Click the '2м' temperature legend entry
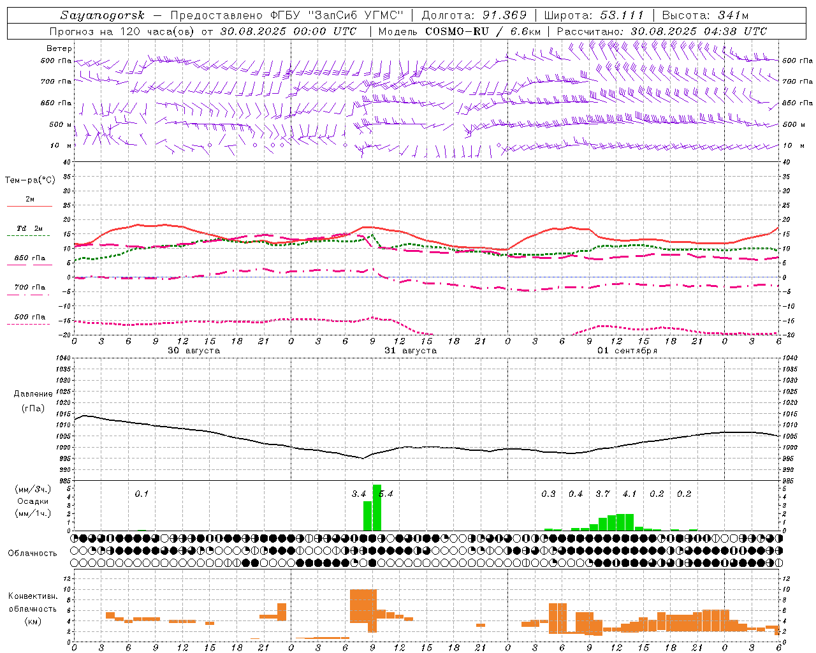 (x=30, y=200)
